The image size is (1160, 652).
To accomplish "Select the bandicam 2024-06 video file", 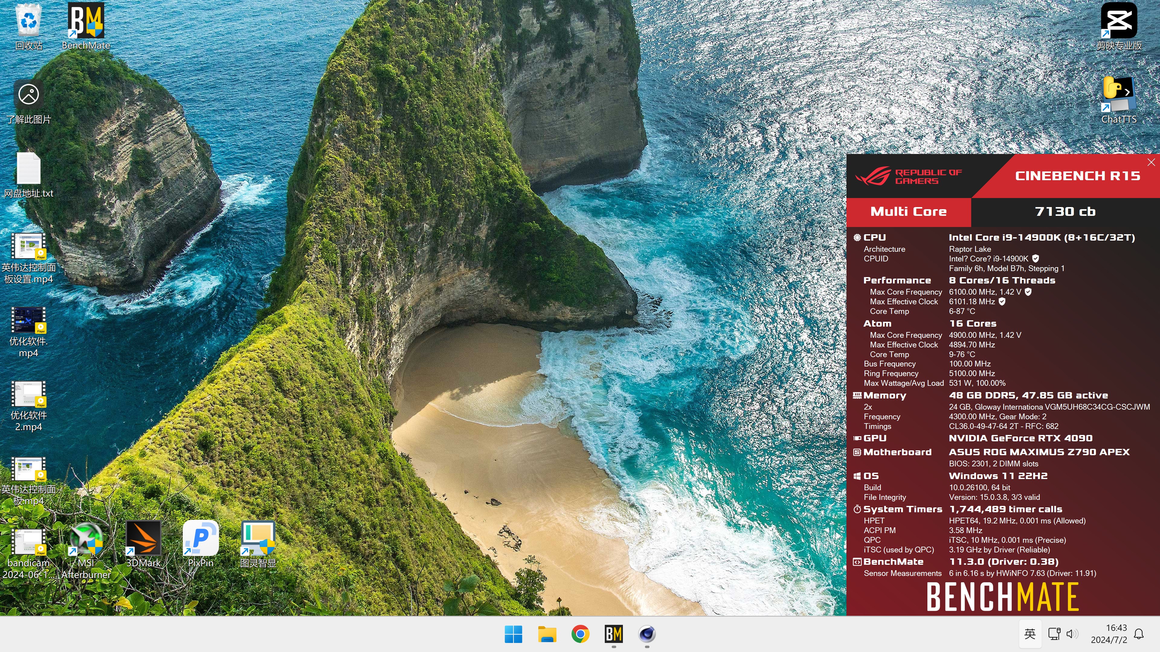I will [28, 554].
